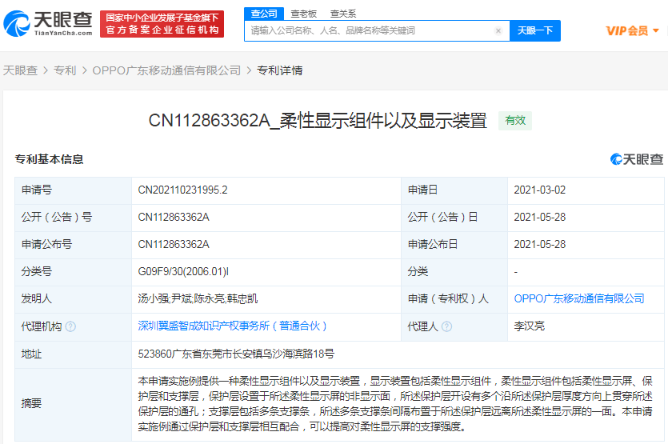Screen dimensions: 668x444
Task: Switch to the 查关系 tab
Action: (x=343, y=14)
